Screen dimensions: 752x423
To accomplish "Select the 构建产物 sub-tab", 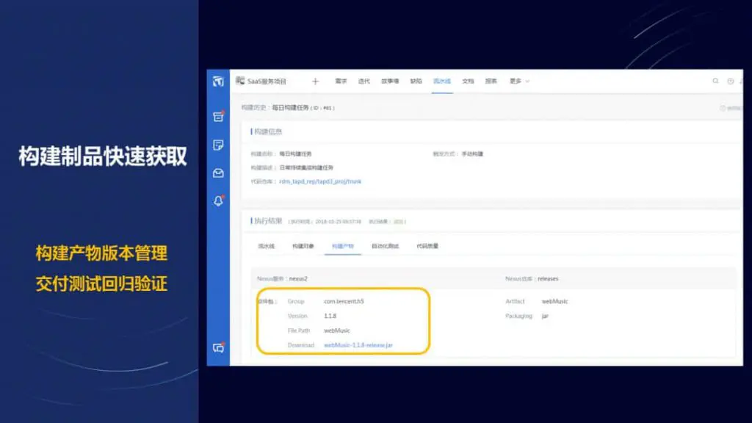I will pyautogui.click(x=342, y=246).
